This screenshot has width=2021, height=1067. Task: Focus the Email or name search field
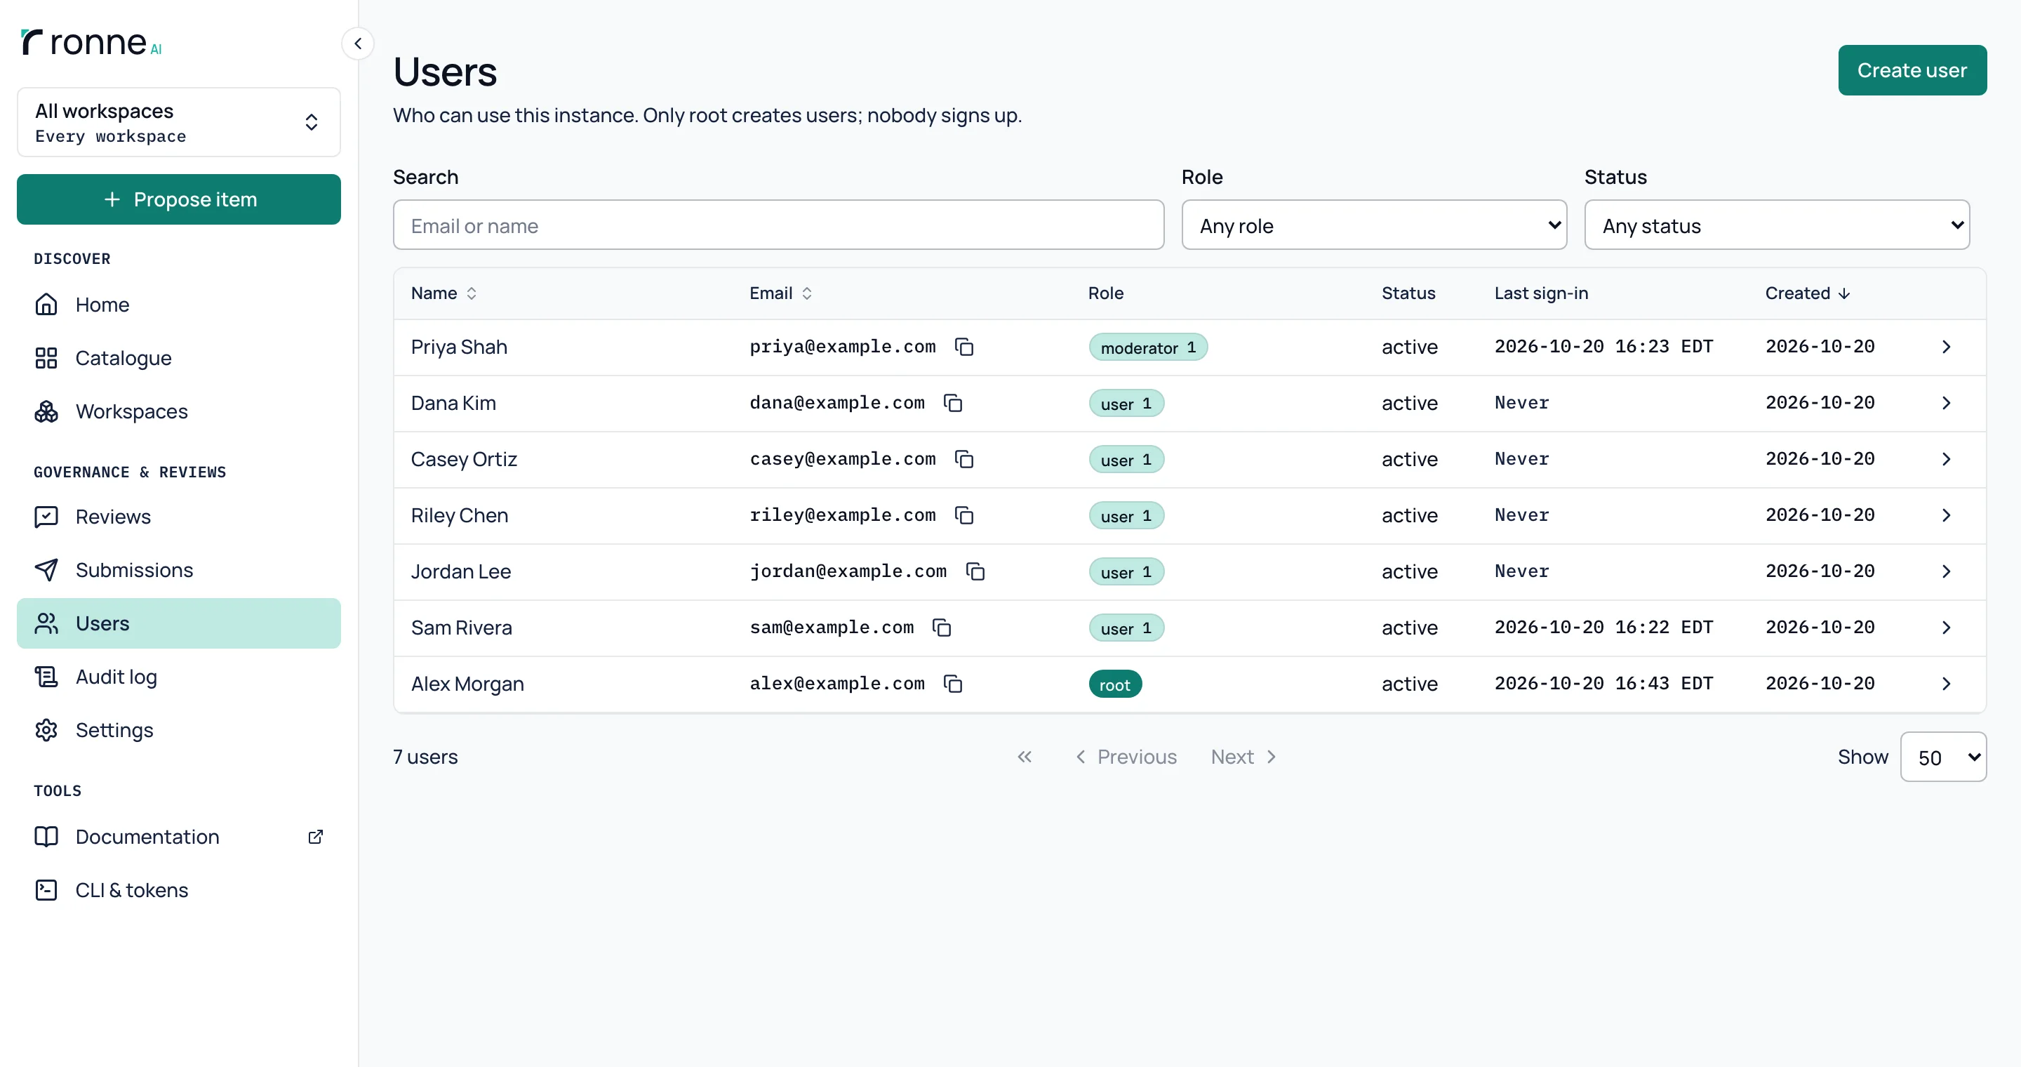778,225
